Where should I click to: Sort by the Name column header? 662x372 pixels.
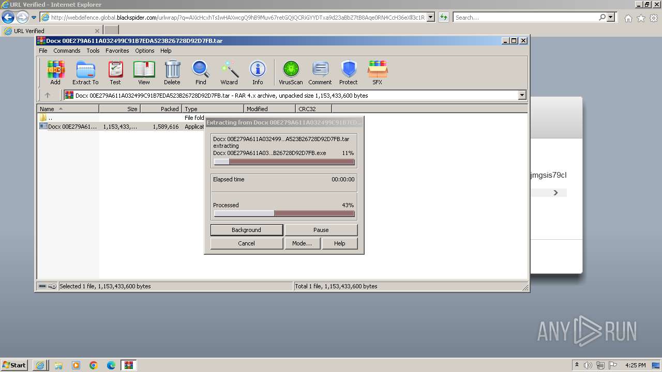[68, 109]
